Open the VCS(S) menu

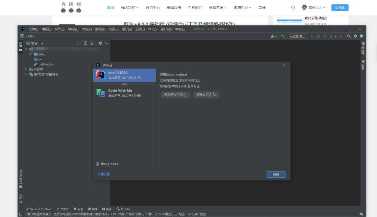coord(152,29)
